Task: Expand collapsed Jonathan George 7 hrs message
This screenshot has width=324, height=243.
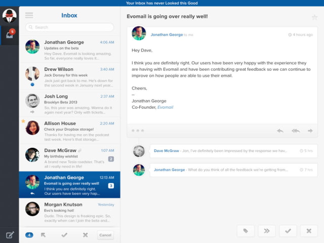Action: click(x=233, y=170)
